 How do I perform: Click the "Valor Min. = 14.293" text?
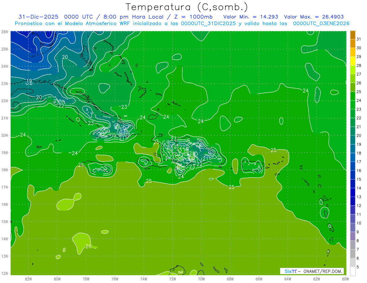(x=251, y=17)
